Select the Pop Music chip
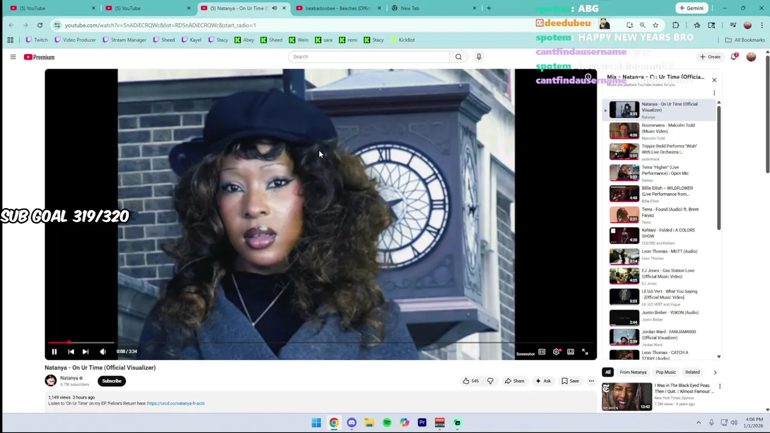 pyautogui.click(x=666, y=372)
